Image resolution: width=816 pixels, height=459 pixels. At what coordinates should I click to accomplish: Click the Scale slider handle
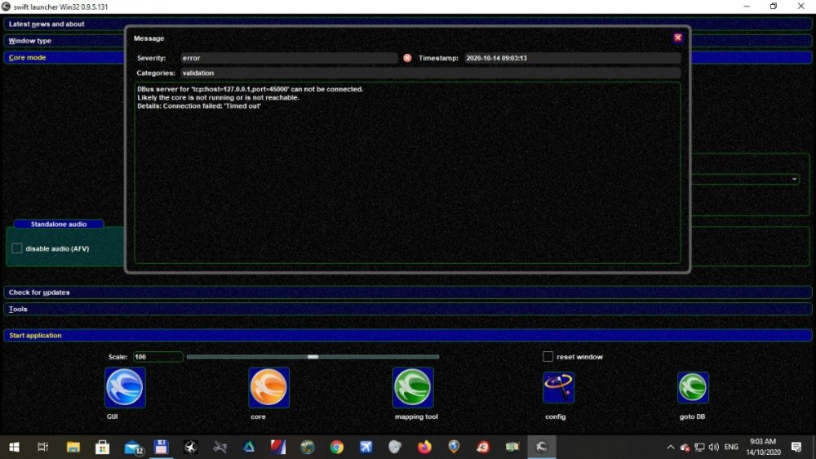(x=313, y=357)
